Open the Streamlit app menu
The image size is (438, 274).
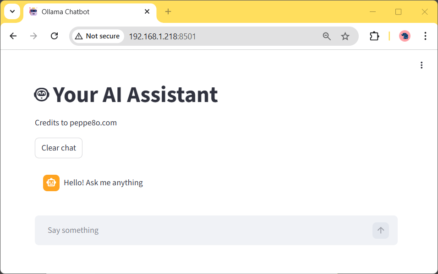click(x=422, y=65)
